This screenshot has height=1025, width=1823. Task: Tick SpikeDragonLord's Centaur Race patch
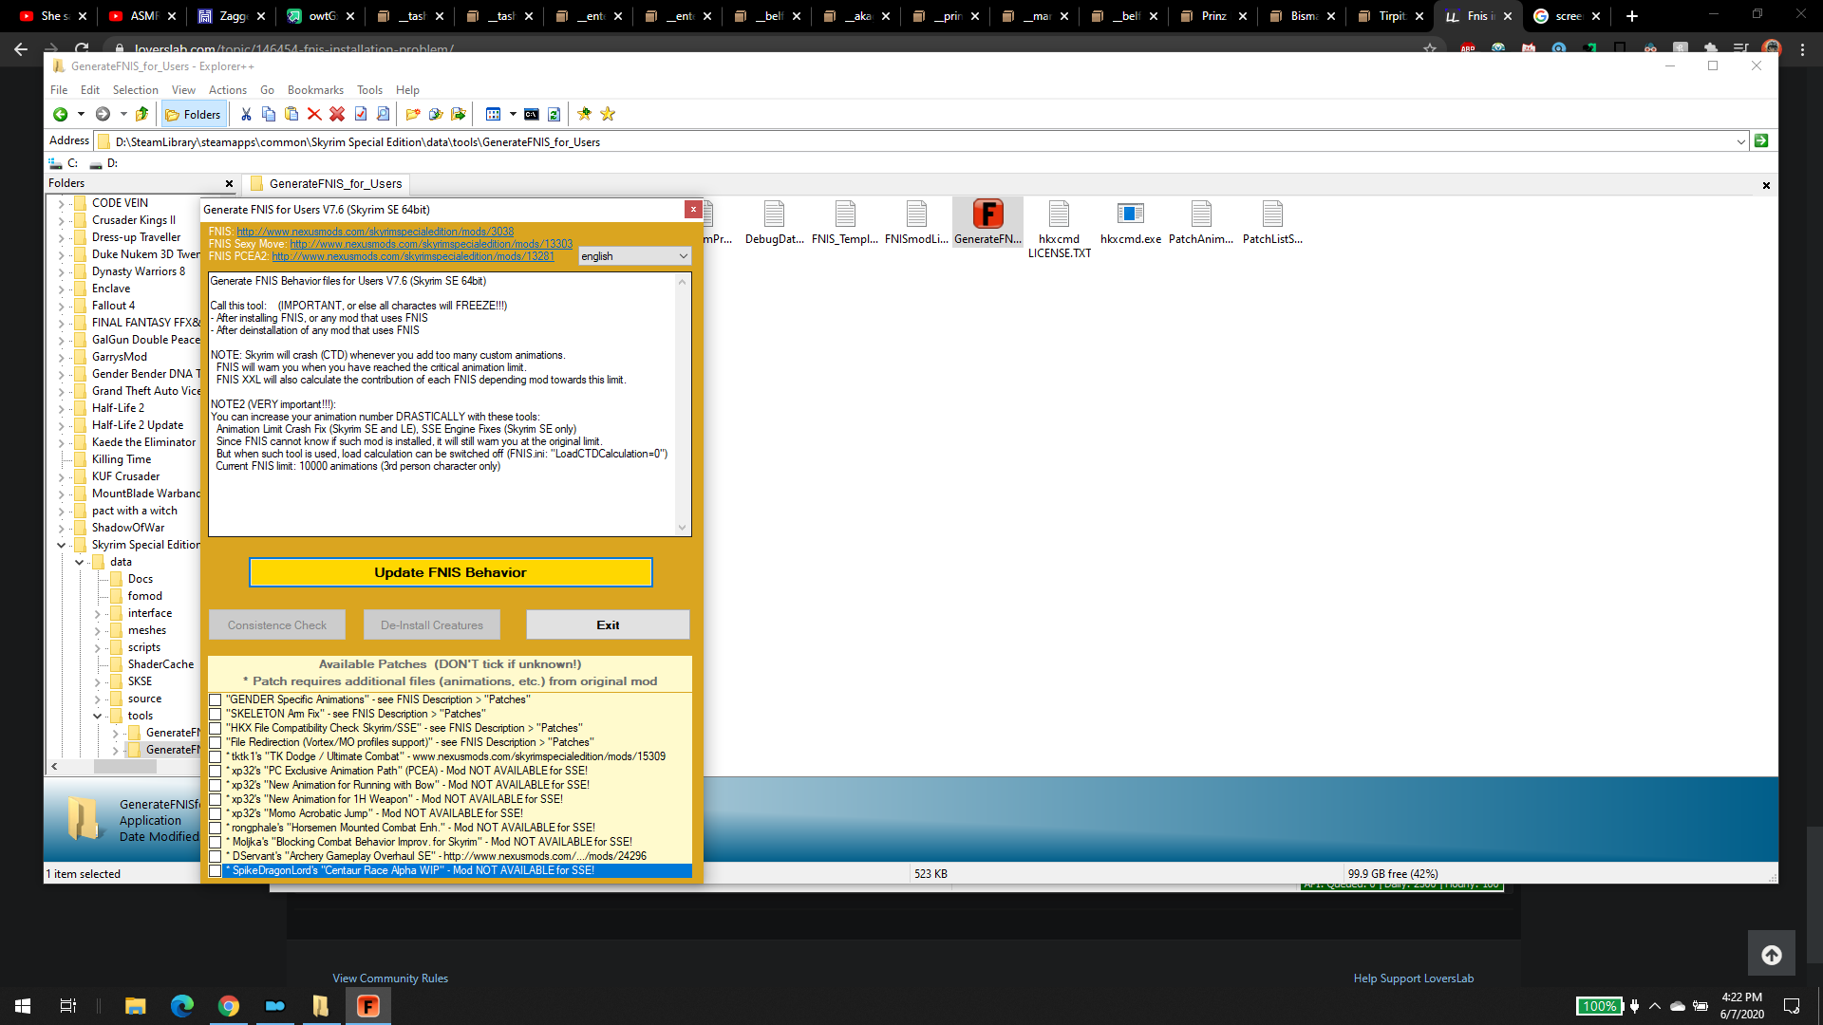[x=216, y=871]
